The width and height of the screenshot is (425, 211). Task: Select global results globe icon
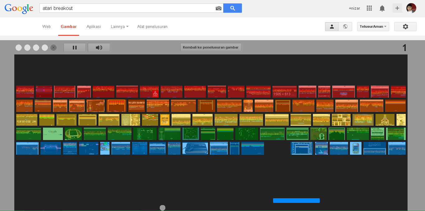[345, 27]
